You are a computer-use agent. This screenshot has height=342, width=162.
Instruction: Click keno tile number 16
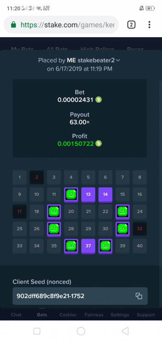point(140,195)
